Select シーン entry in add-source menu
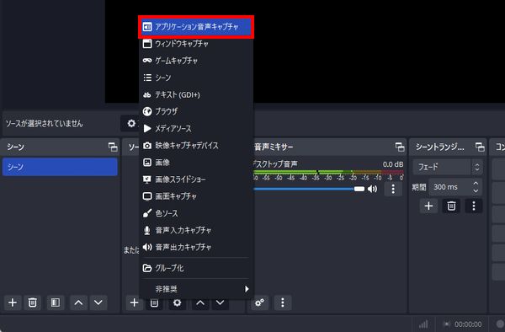Image resolution: width=505 pixels, height=332 pixels. [196, 78]
